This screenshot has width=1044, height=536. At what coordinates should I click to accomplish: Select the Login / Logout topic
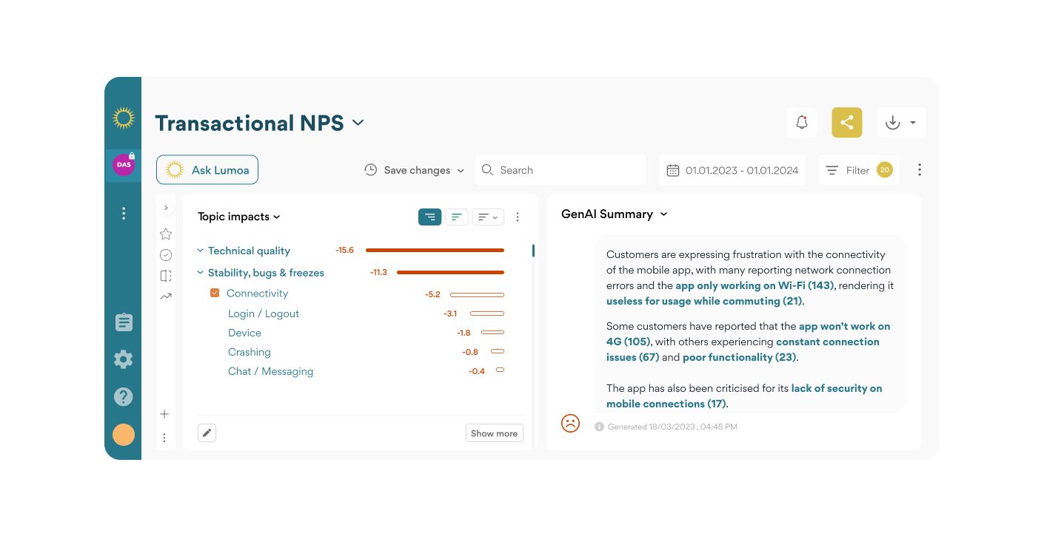tap(264, 313)
